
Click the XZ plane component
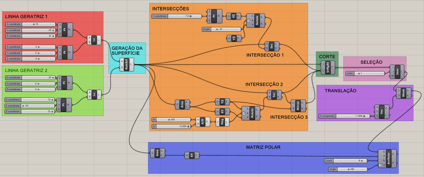pos(234,16)
